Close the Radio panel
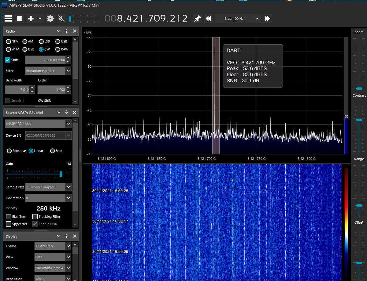Screen dimensions: 367x281 tap(75, 31)
